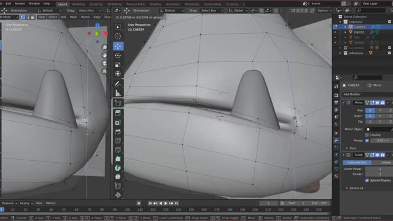Open the Mesh menu in viewport header

coord(74,17)
